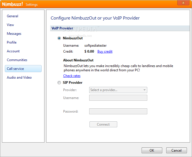Screen dimensions: 192x157
Task: Click the Connect button
Action: click(x=103, y=124)
